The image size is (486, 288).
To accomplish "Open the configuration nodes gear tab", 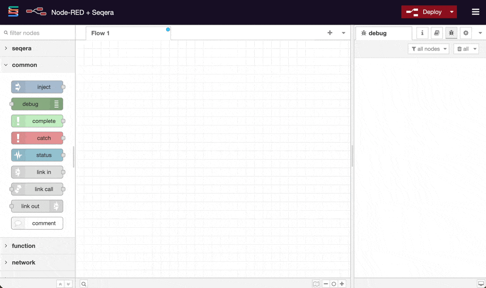I will [x=466, y=33].
